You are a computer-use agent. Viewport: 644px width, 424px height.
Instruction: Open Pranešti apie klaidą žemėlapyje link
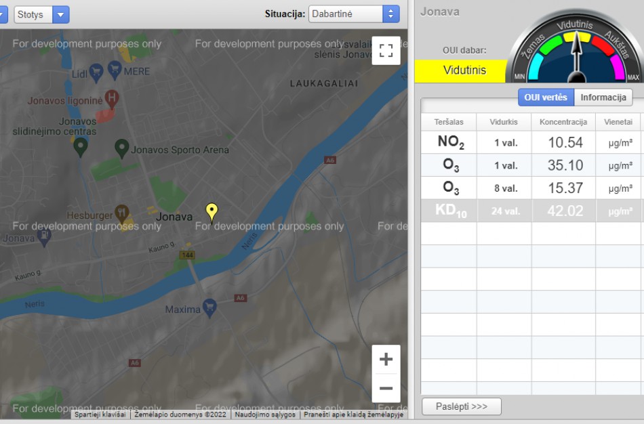353,415
